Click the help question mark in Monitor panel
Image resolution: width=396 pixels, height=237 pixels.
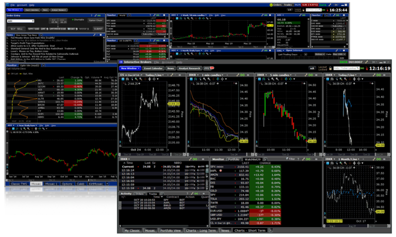coord(298,159)
